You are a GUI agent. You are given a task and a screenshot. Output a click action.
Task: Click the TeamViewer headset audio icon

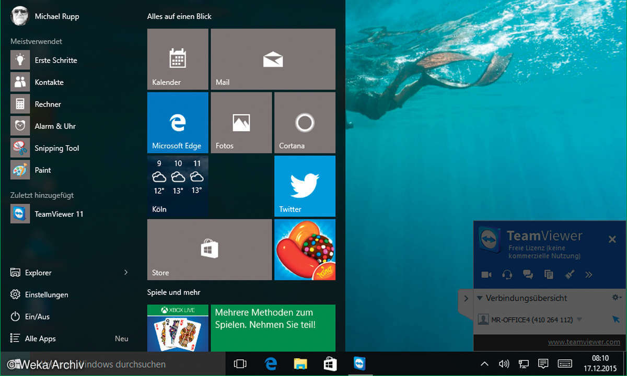coord(507,274)
